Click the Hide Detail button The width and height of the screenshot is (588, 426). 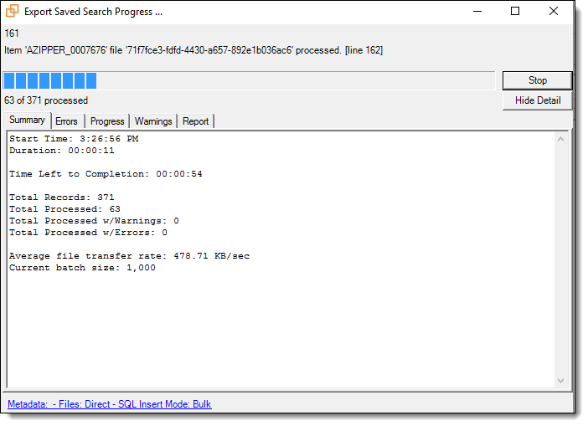(x=537, y=100)
